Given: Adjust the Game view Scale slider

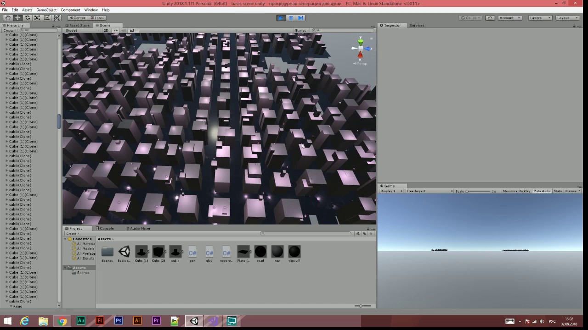Looking at the screenshot, I should click(x=478, y=191).
